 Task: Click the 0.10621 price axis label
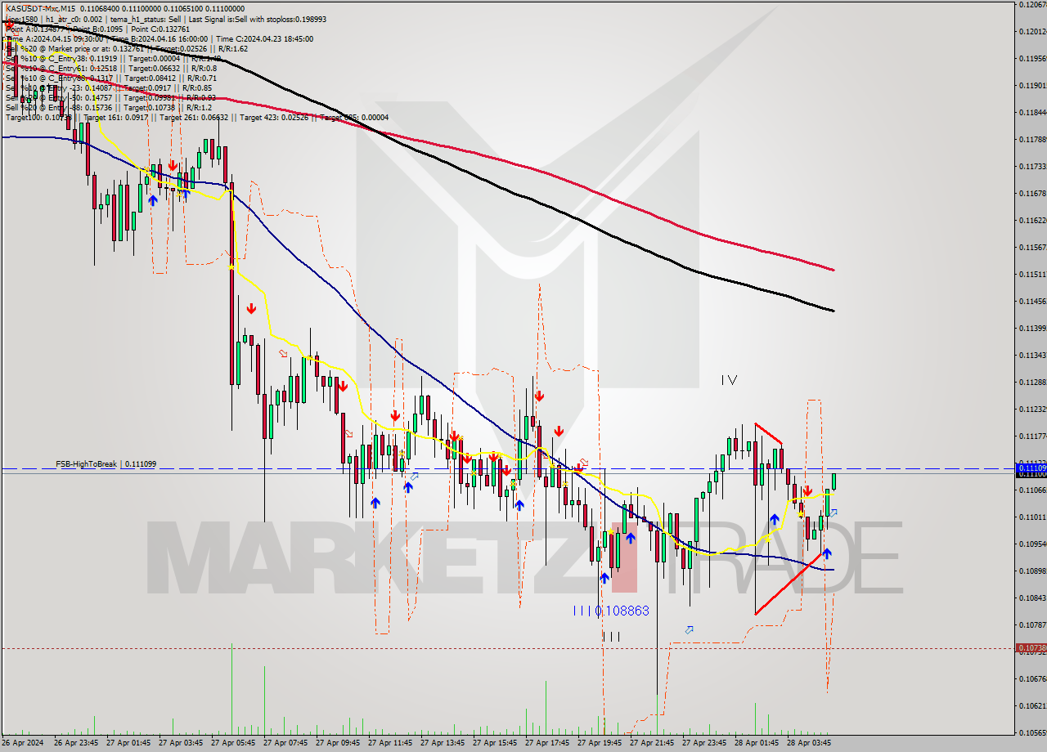1031,705
